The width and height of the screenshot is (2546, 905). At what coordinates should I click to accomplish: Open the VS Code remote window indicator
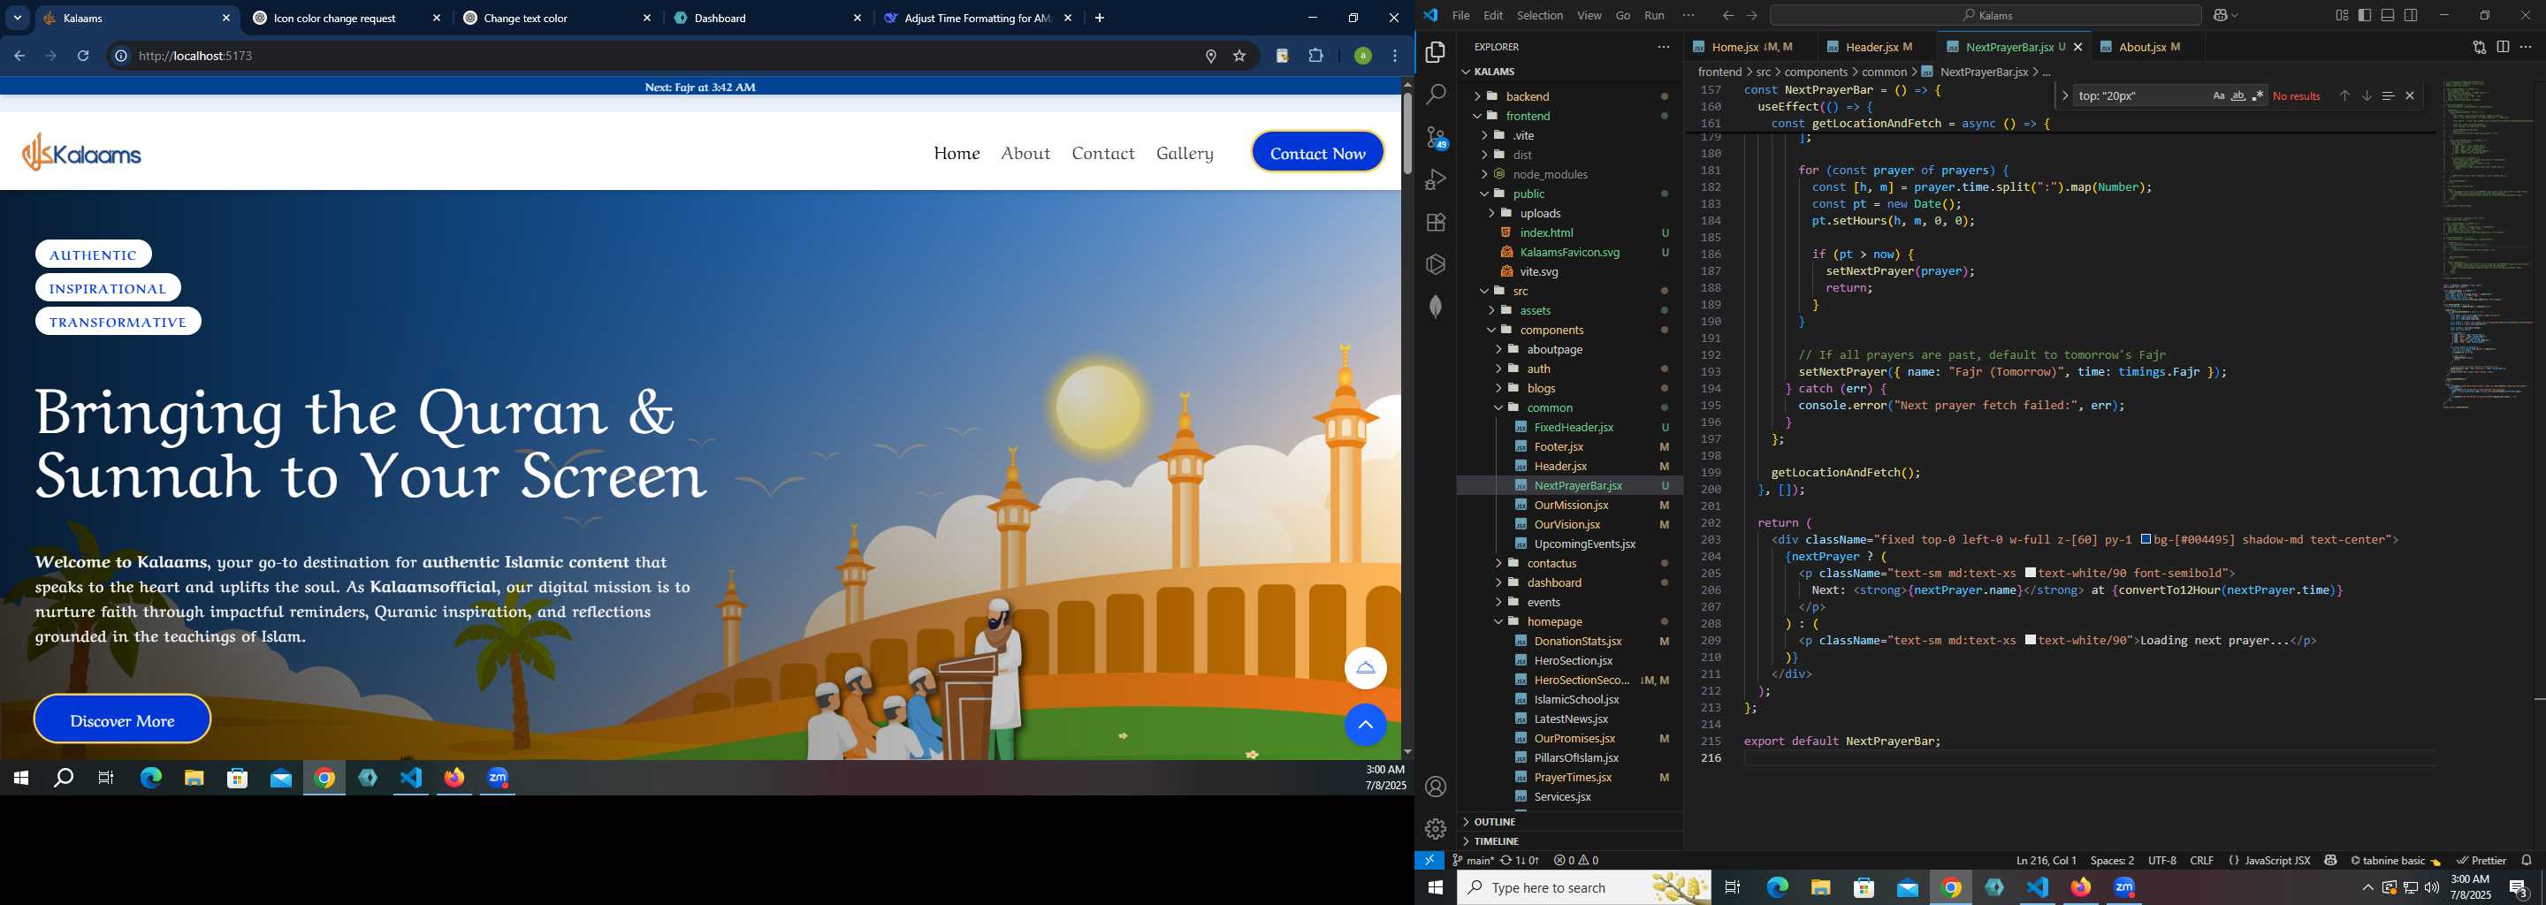click(x=1429, y=861)
